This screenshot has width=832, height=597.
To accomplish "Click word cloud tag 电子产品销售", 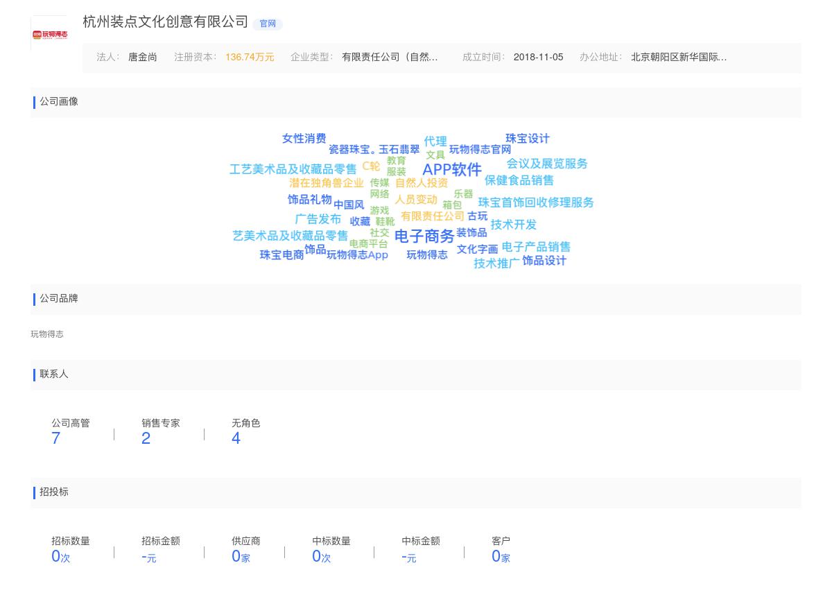I will click(x=536, y=247).
